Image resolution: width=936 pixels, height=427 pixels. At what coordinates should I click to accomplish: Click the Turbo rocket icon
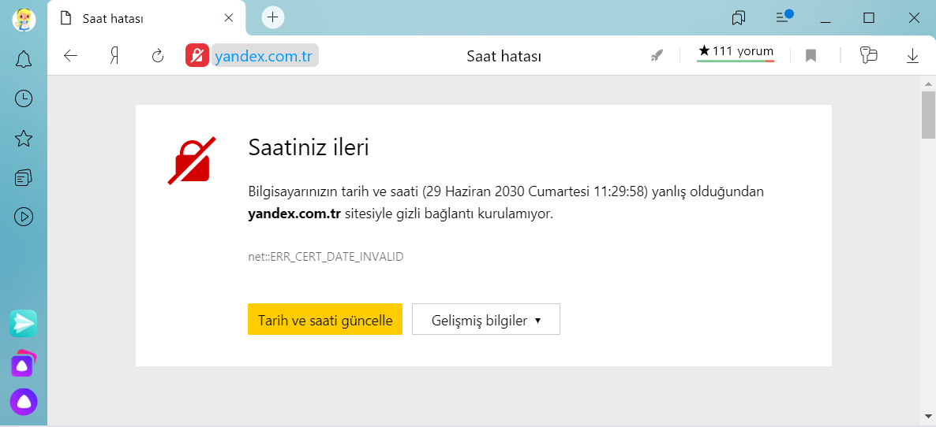(657, 56)
